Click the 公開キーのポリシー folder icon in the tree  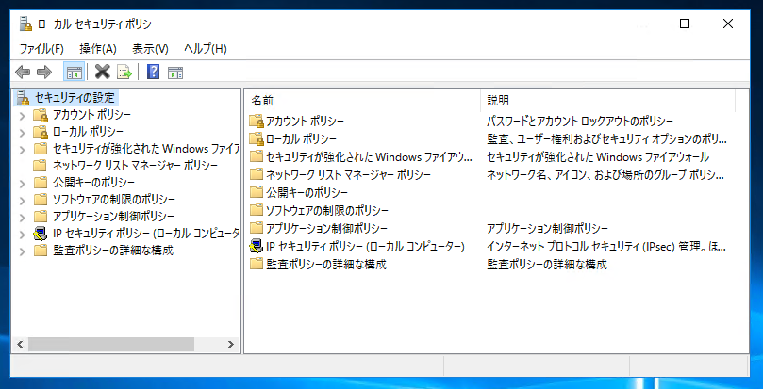[x=41, y=183]
